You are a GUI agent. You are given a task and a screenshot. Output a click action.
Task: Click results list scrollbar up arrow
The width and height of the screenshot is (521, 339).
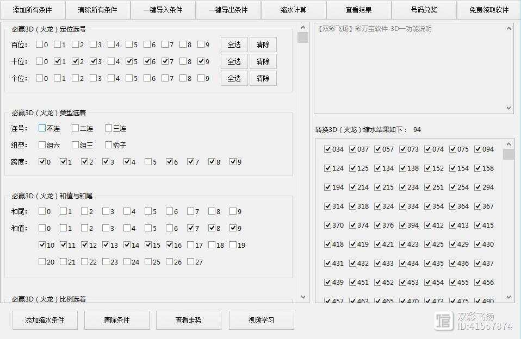[508, 144]
